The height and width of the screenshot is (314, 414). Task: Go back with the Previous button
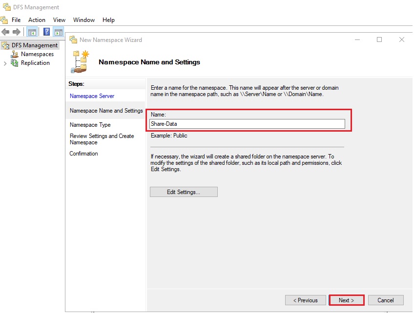305,300
